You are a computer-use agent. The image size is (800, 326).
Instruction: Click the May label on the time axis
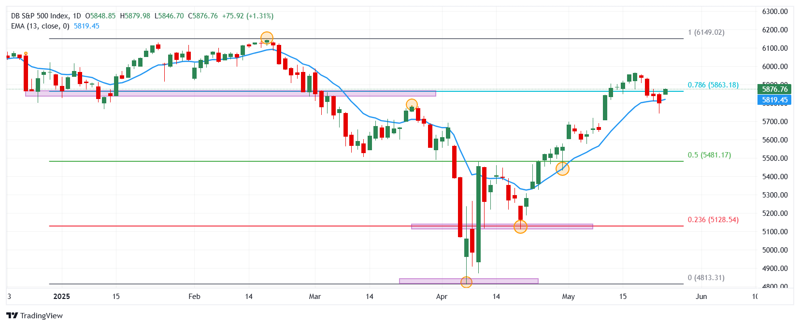coord(569,297)
